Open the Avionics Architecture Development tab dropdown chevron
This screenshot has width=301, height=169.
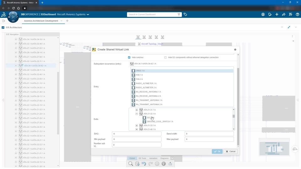61,21
